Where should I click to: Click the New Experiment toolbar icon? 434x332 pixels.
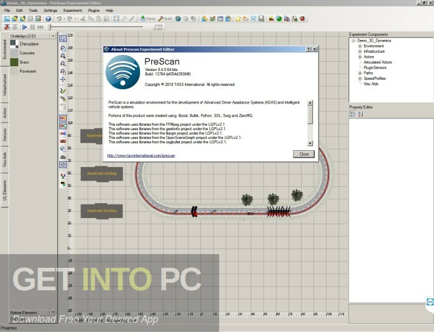pyautogui.click(x=7, y=19)
